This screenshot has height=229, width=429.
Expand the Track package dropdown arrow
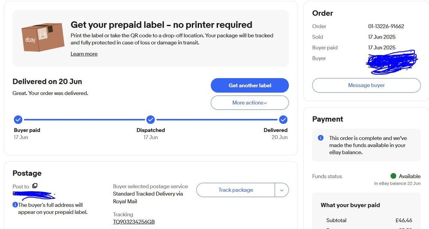click(282, 190)
